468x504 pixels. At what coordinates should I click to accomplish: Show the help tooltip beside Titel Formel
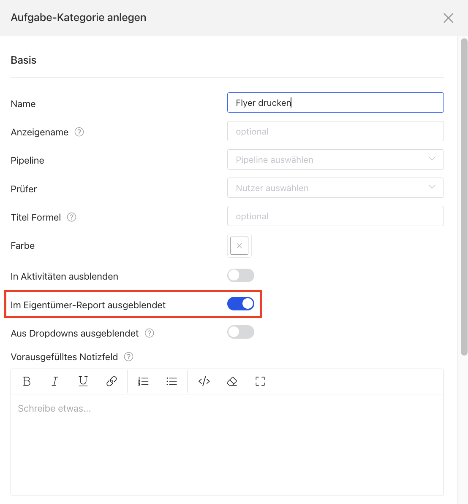(71, 217)
